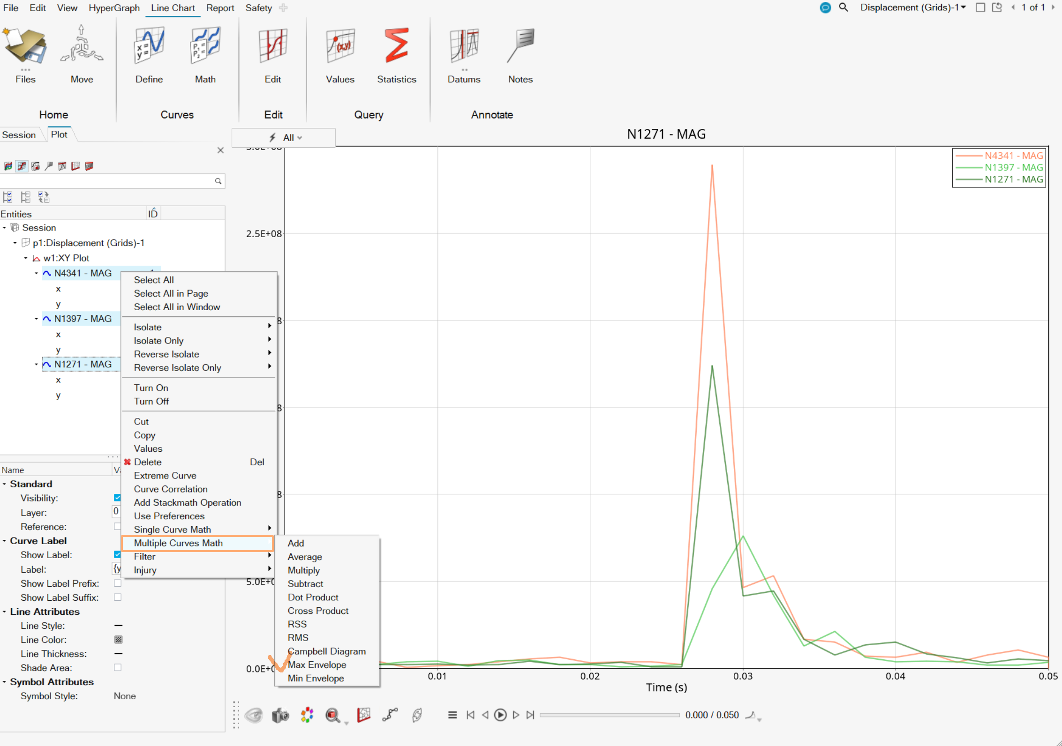Open the Displacement (Grids)-1 page dropdown

pyautogui.click(x=913, y=7)
